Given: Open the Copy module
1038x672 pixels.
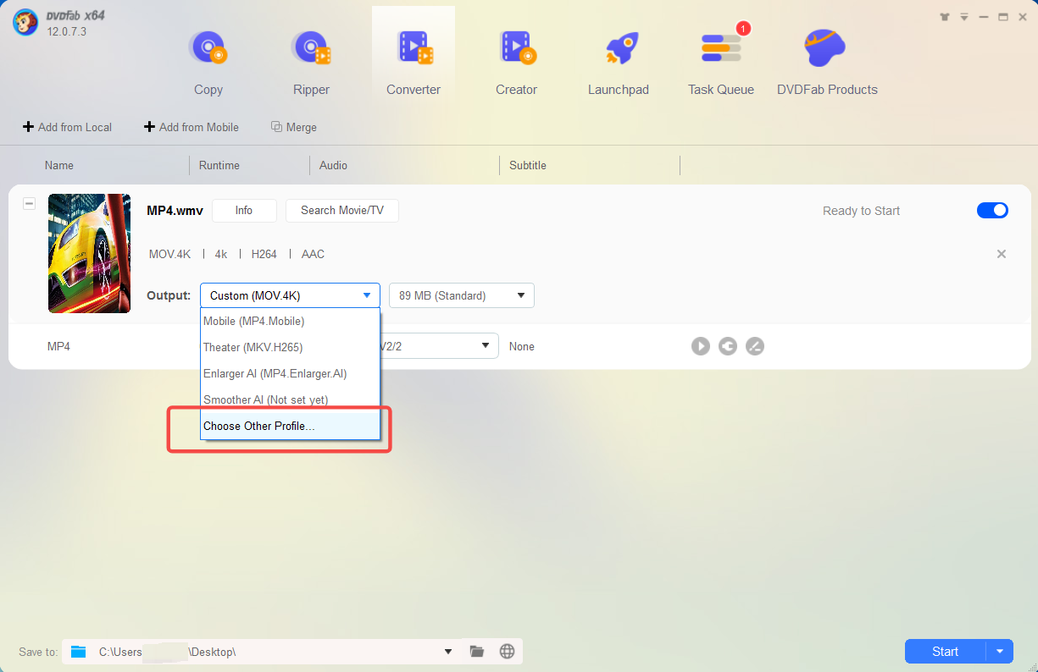Looking at the screenshot, I should click(208, 62).
